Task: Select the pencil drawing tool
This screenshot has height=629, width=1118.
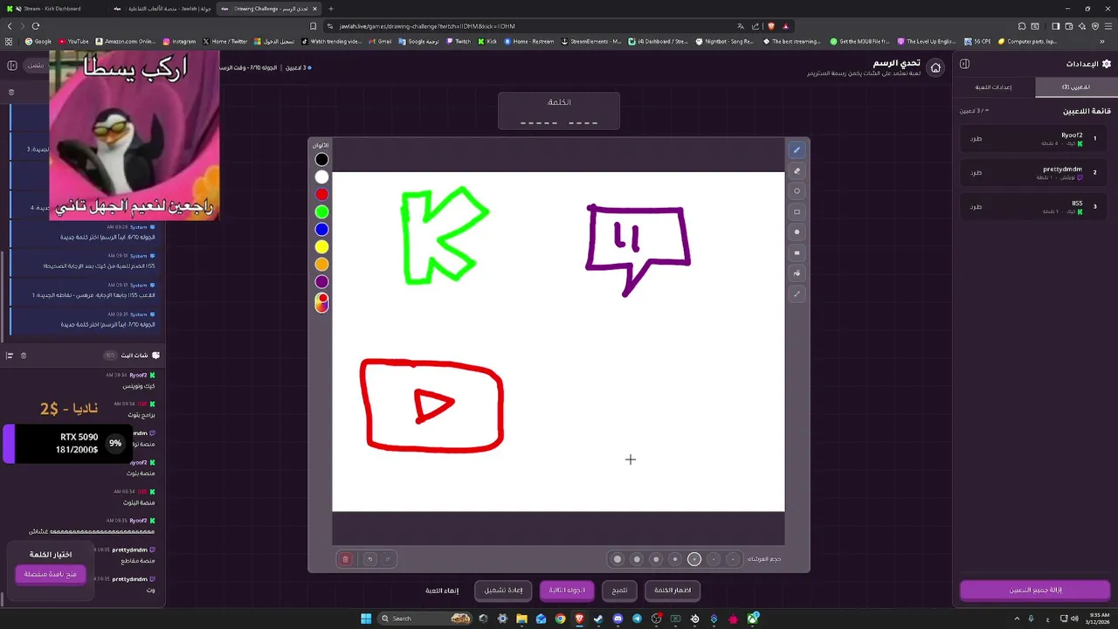Action: (x=797, y=150)
